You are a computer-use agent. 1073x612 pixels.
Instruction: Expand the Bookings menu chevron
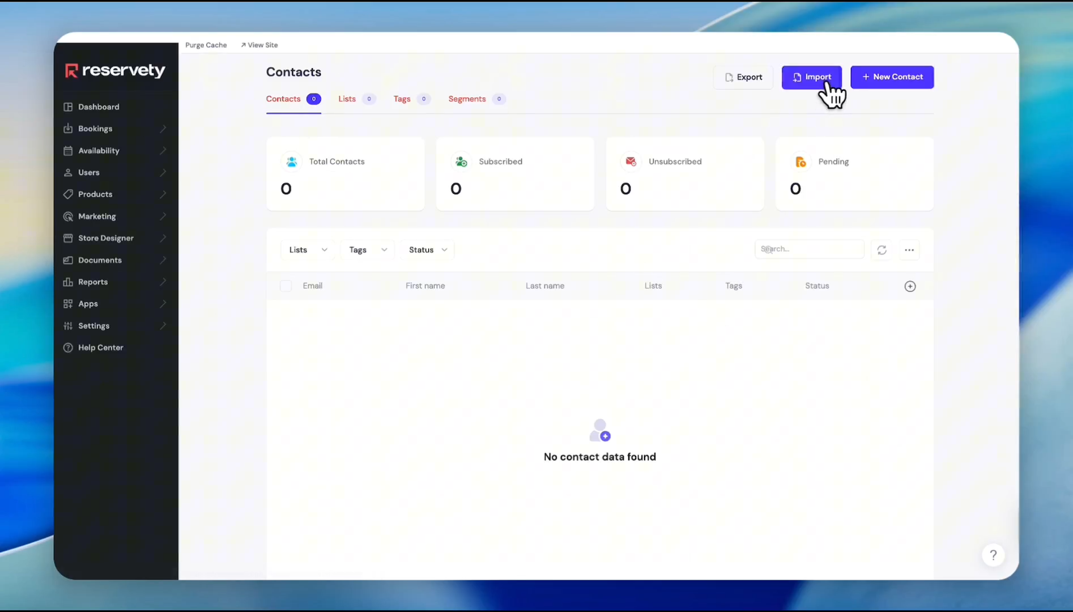click(x=163, y=129)
